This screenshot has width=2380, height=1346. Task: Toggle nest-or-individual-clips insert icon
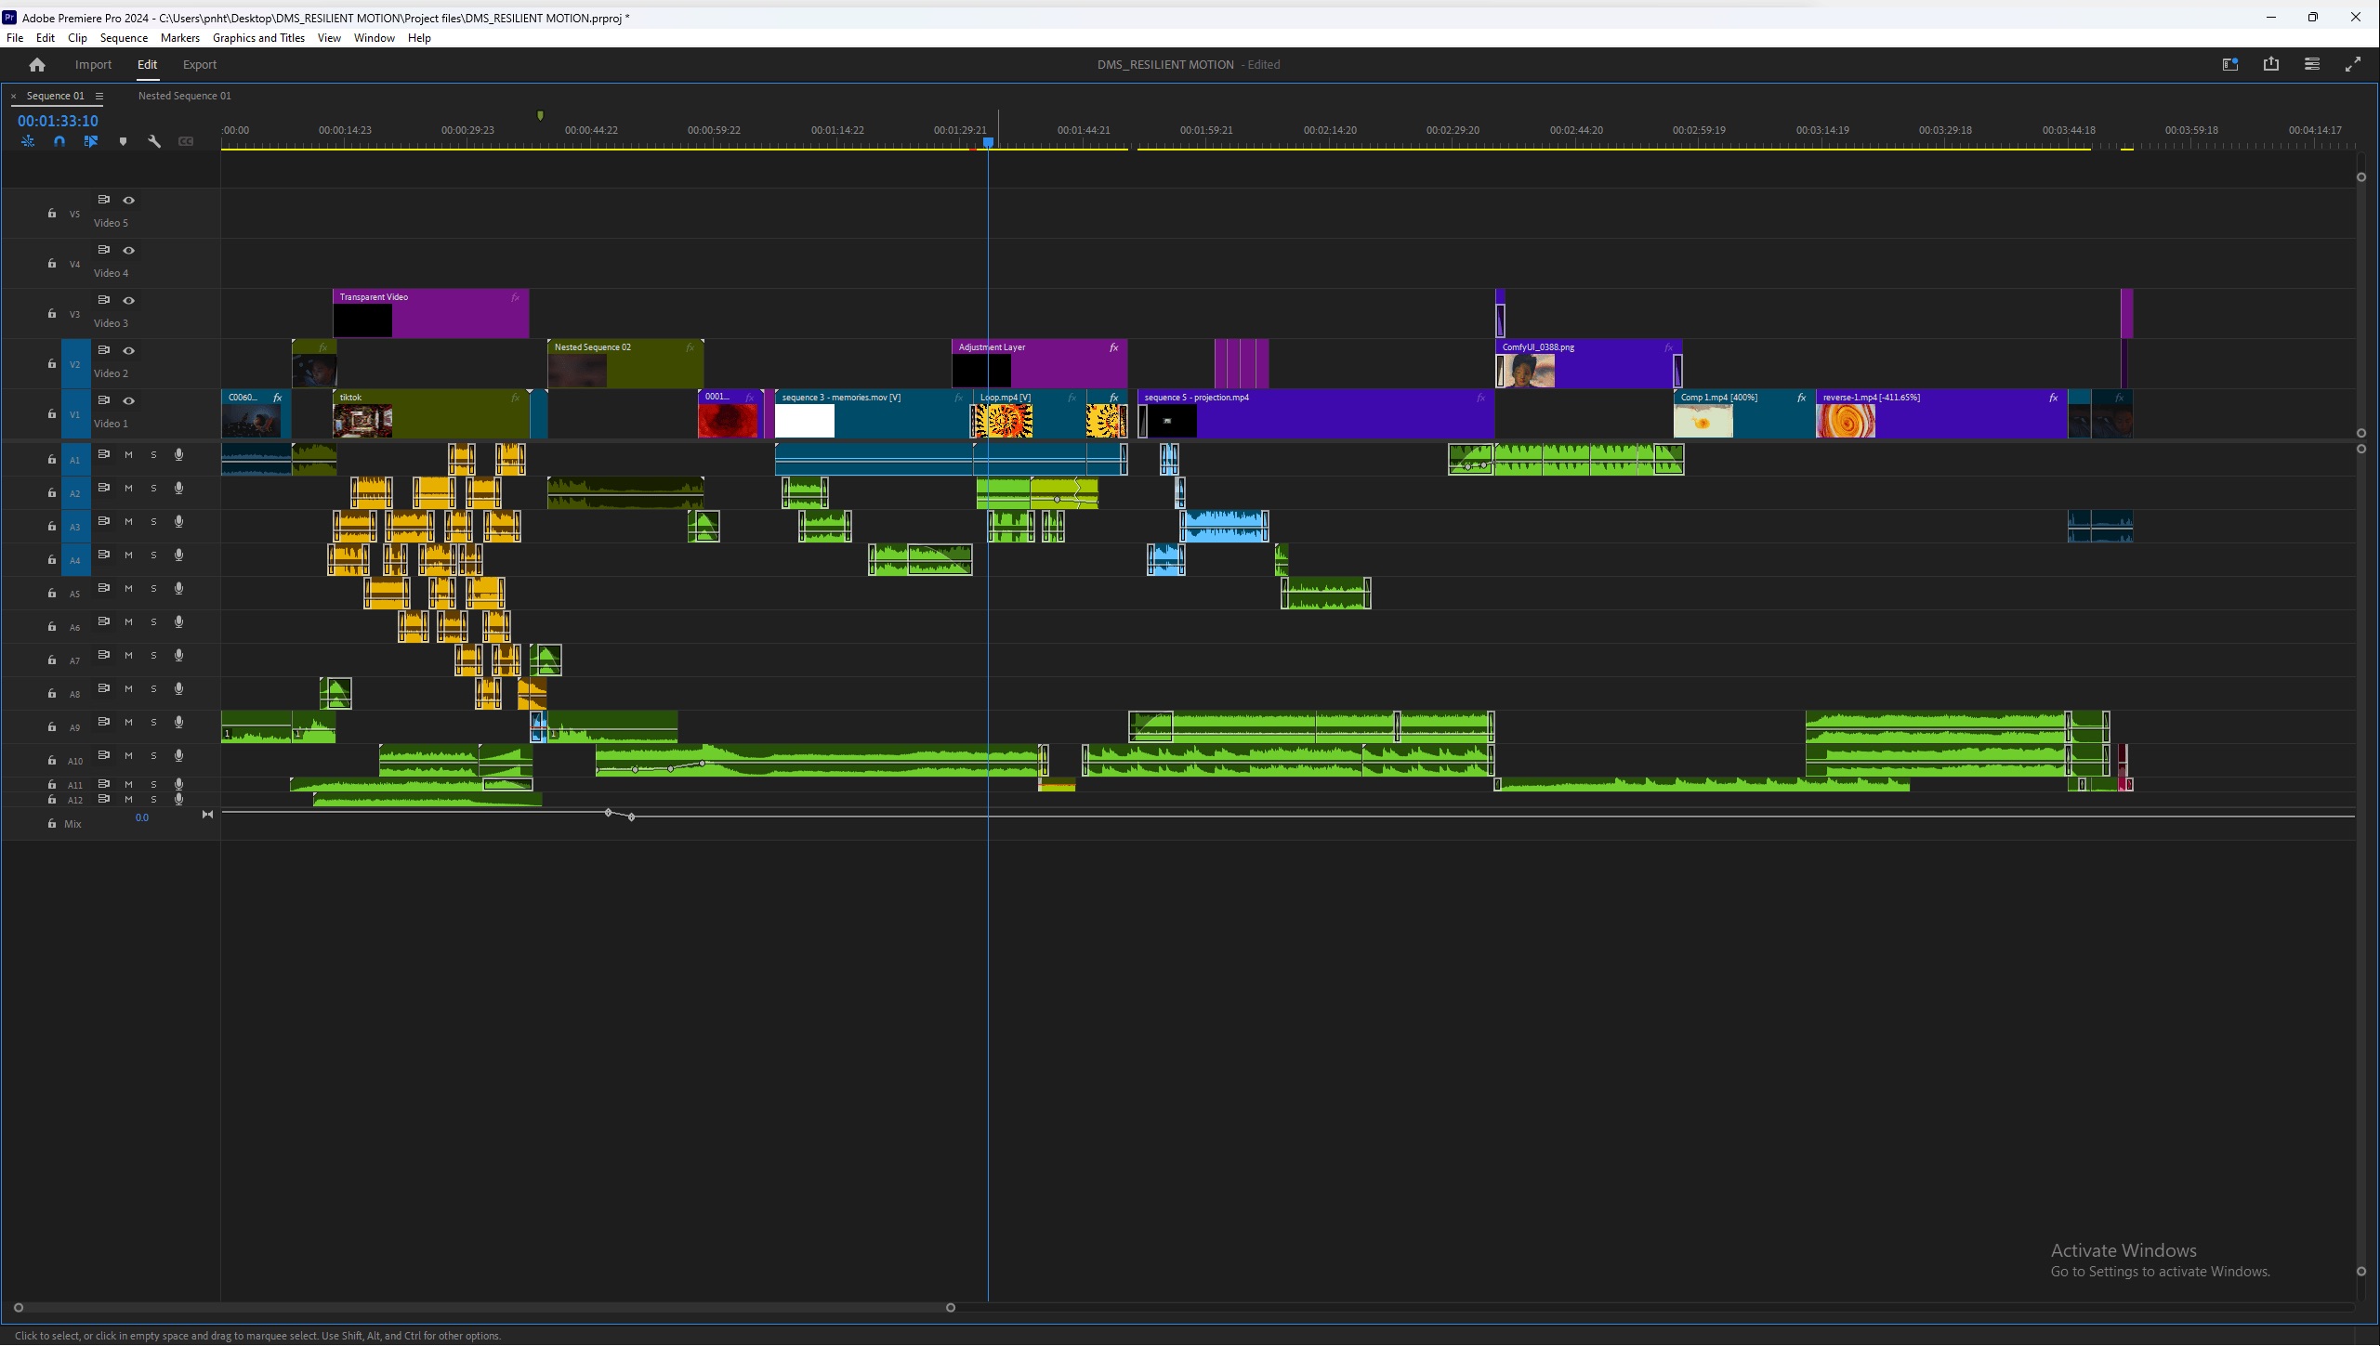coord(28,141)
